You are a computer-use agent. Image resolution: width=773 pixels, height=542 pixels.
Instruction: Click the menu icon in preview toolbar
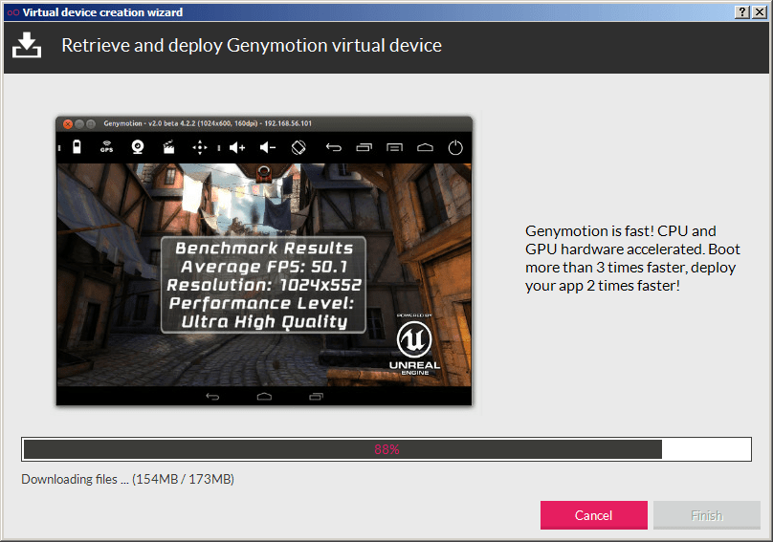394,147
